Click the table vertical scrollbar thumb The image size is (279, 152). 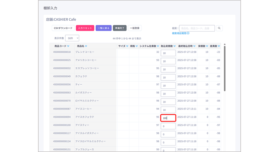point(225,69)
